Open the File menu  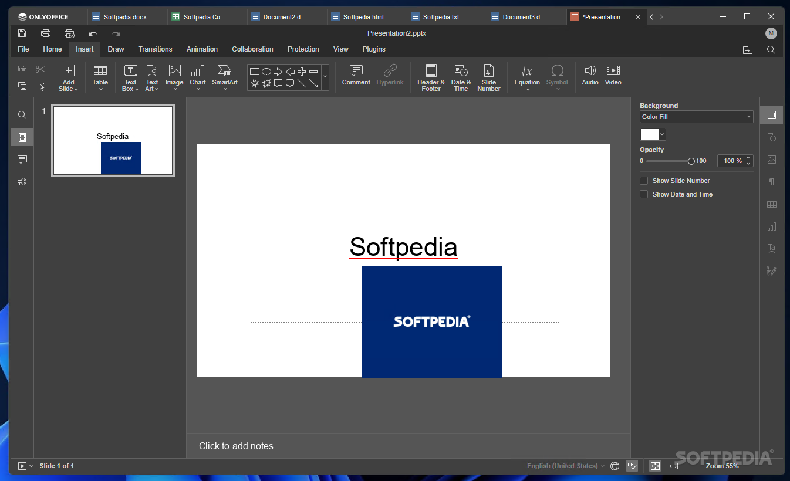pyautogui.click(x=23, y=49)
